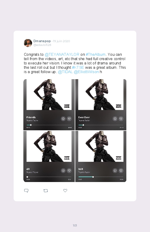Open info icon on Friends track card
This screenshot has width=150, height=232.
[63, 119]
